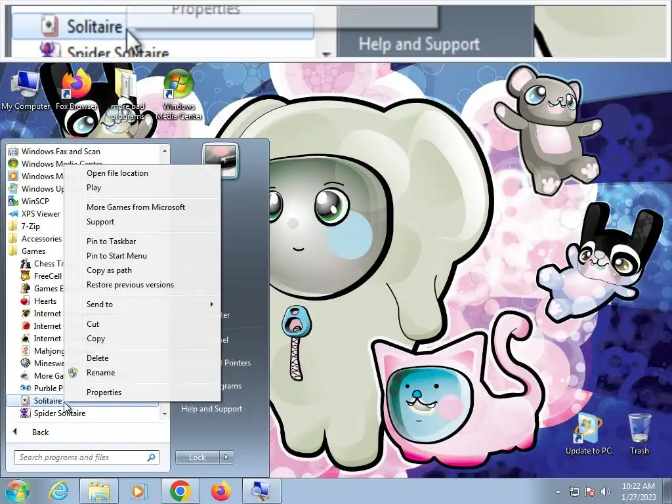Launch FreeCell from Games

point(42,276)
